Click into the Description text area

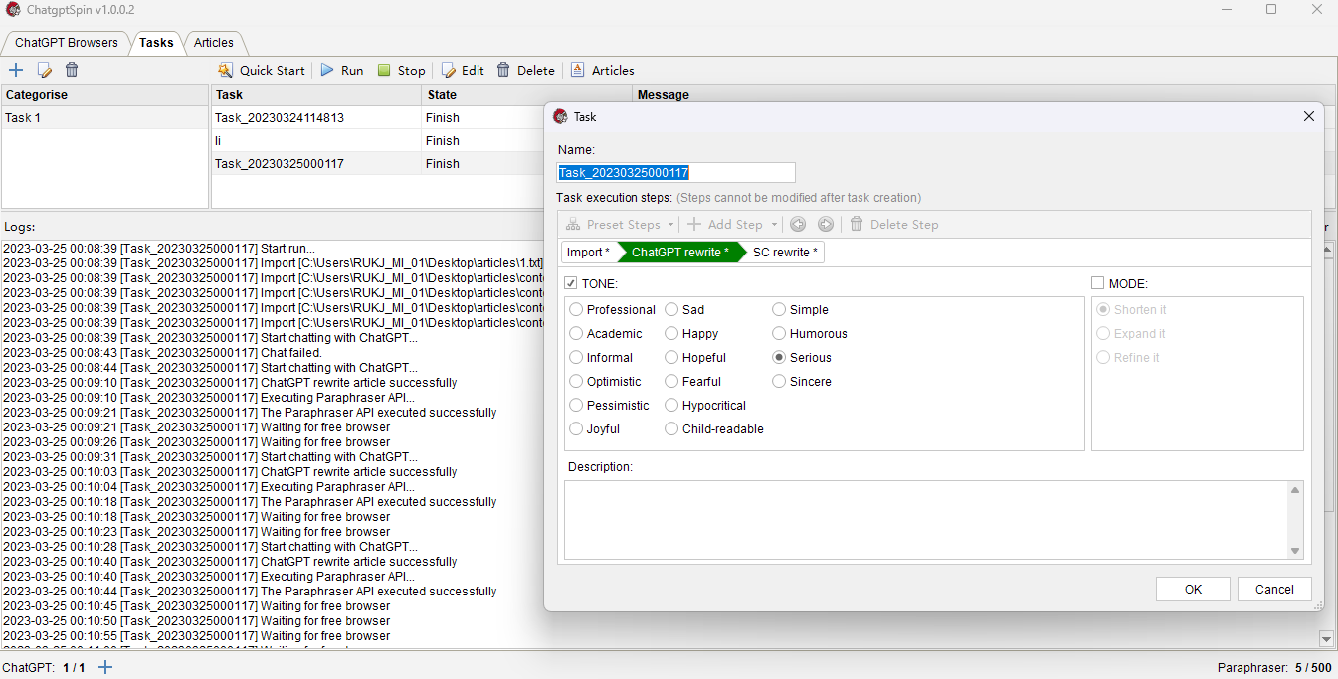925,521
